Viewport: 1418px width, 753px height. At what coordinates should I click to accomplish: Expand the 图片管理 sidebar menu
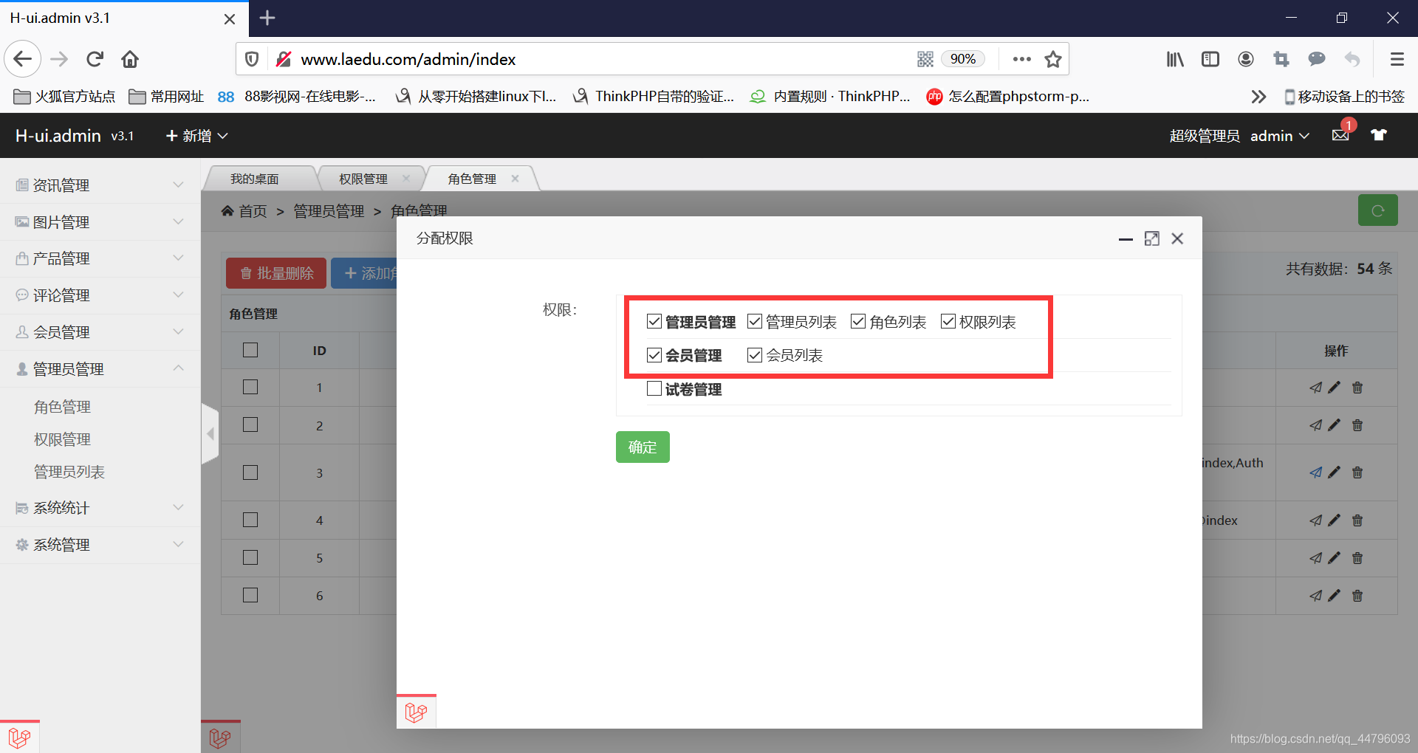coord(100,222)
